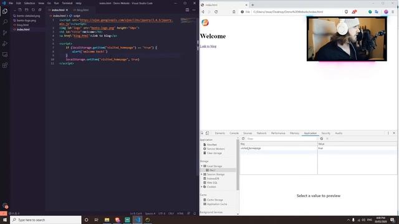The width and height of the screenshot is (399, 224).
Task: Open the Extensions view in VS Code
Action: tap(5, 65)
